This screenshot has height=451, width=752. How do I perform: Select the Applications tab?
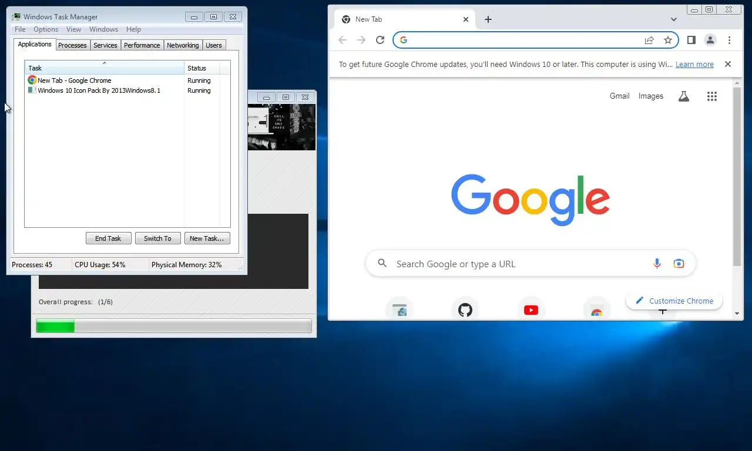click(x=35, y=45)
